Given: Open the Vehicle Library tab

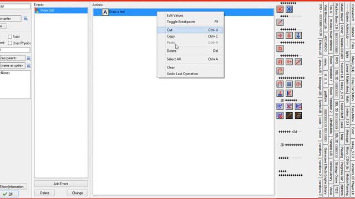Looking at the screenshot, I should tap(331, 171).
